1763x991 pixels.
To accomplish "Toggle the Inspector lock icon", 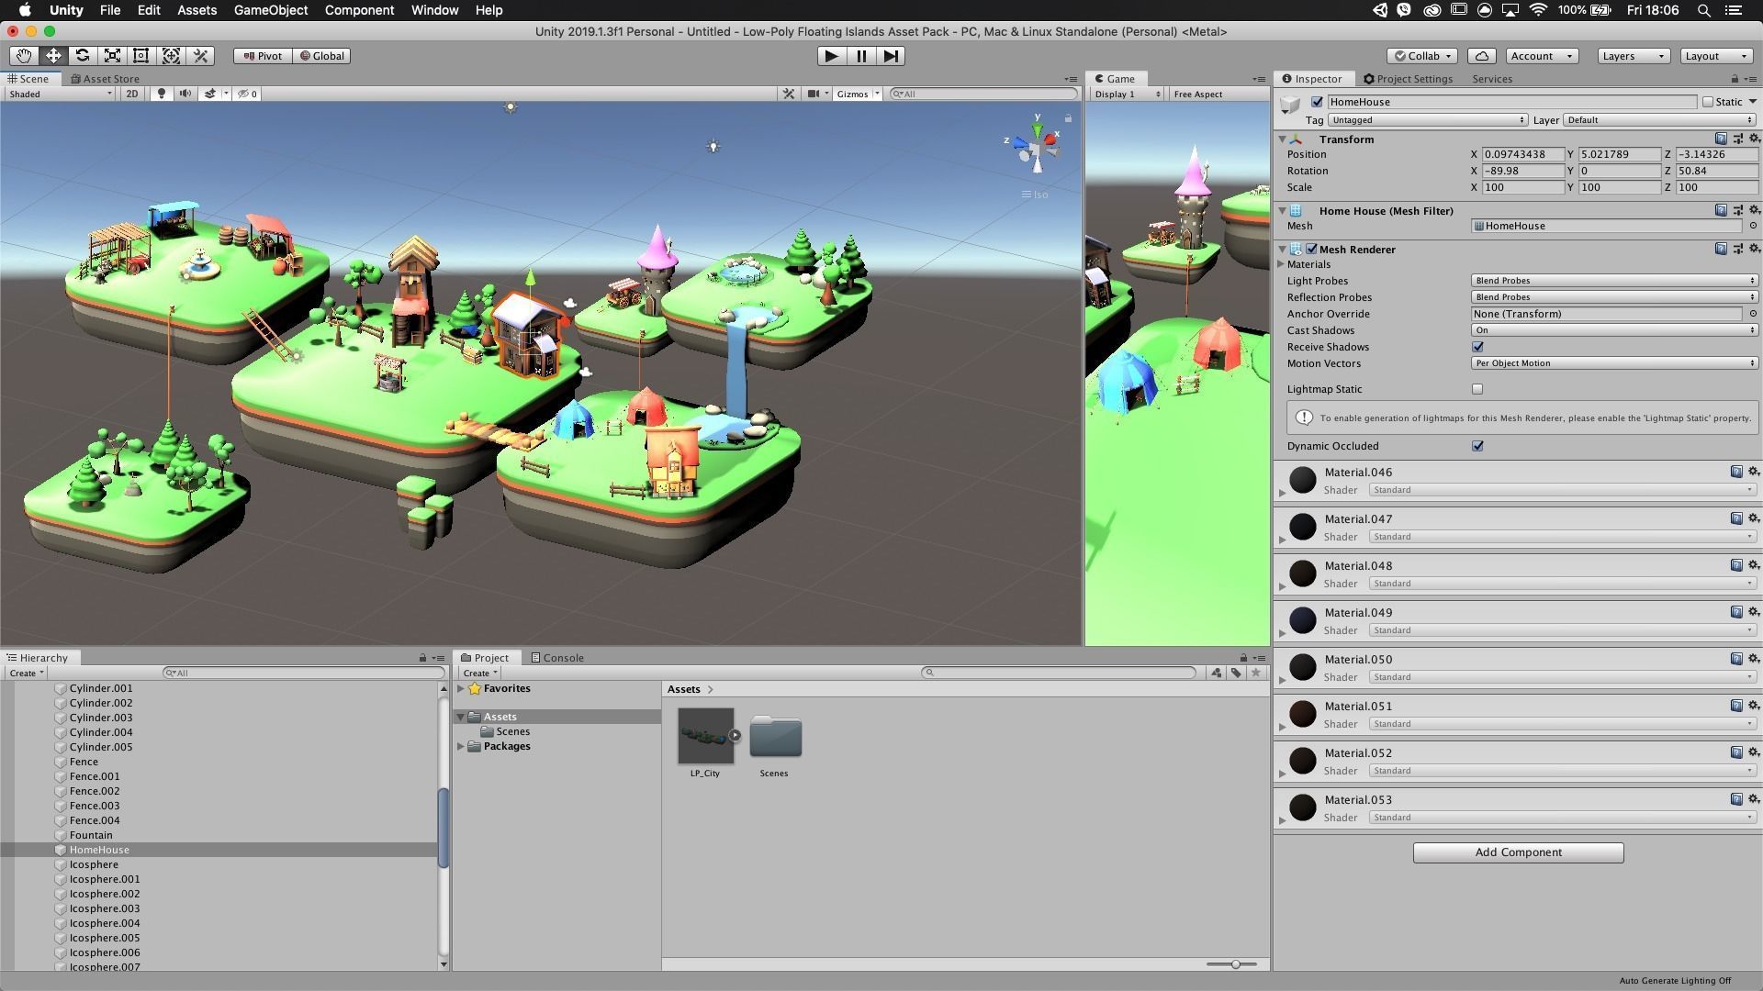I will (1735, 79).
